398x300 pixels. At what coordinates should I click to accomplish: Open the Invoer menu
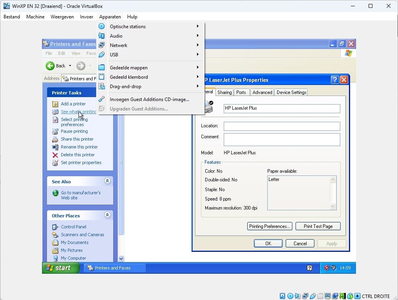point(86,17)
